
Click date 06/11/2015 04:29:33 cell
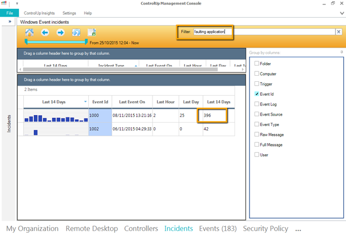tap(132, 129)
